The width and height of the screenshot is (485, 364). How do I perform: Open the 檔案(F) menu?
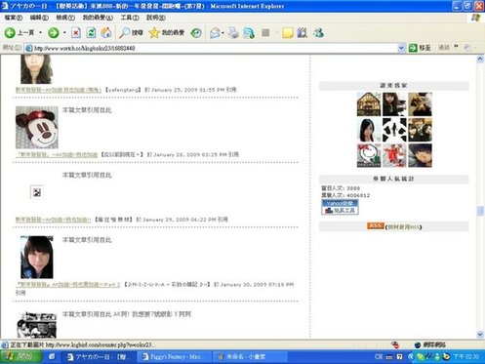14,18
